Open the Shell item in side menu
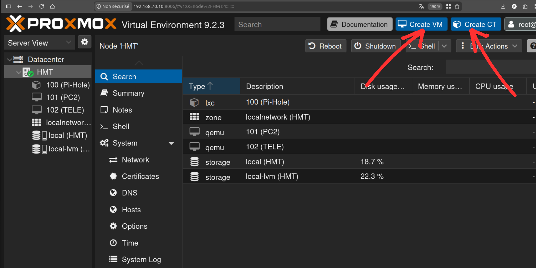The width and height of the screenshot is (536, 268). tap(139, 126)
